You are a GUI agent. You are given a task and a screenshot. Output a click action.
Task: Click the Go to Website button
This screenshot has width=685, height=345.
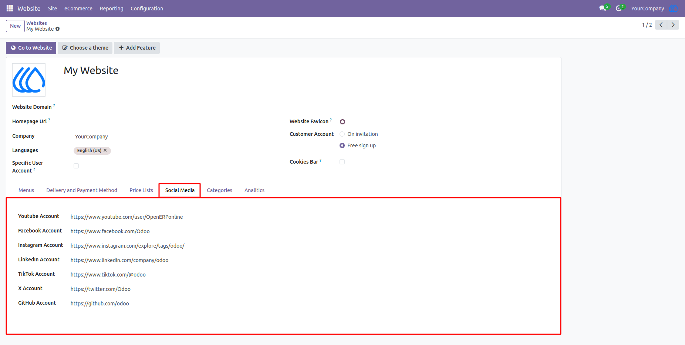[31, 48]
